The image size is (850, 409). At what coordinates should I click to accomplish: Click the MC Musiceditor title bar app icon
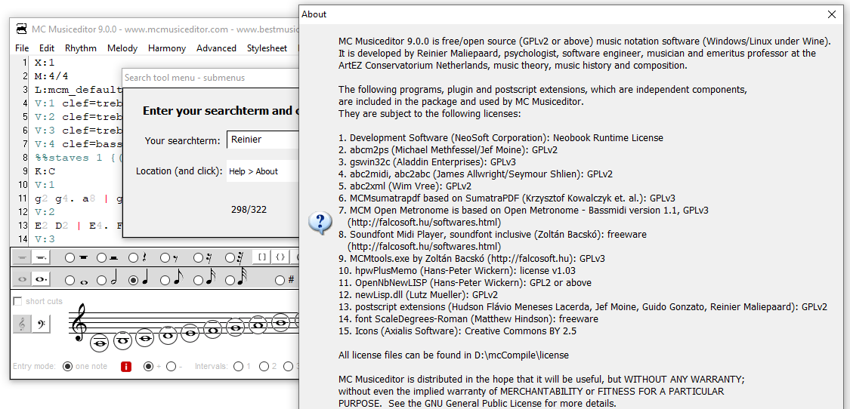coord(22,29)
